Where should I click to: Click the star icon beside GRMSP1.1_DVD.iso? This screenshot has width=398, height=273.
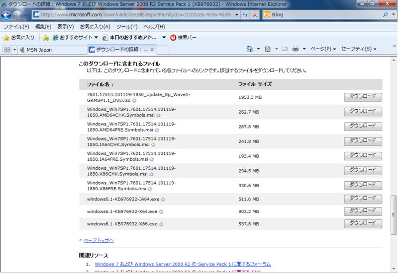[134, 101]
